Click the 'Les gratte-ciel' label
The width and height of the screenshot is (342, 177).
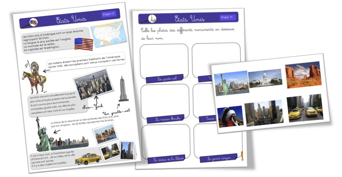[x=164, y=79]
